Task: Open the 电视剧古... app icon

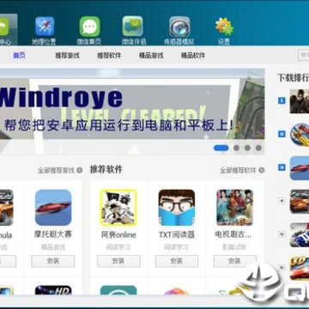Action: click(235, 208)
